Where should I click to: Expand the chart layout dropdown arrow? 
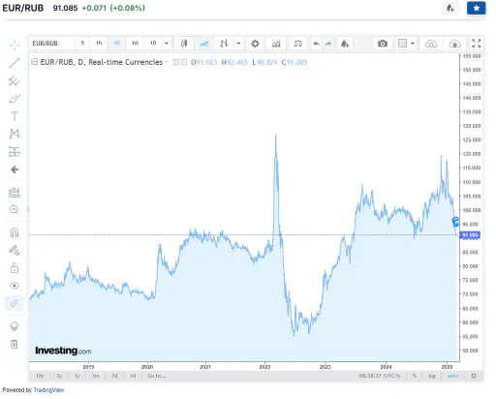(413, 44)
